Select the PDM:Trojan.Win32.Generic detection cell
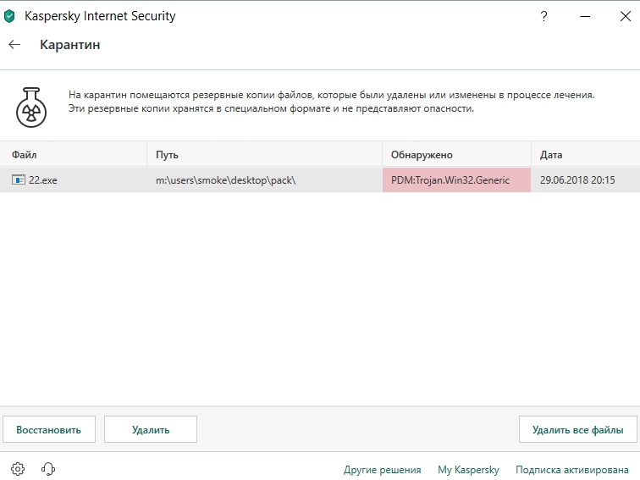640x480 pixels. tap(455, 180)
